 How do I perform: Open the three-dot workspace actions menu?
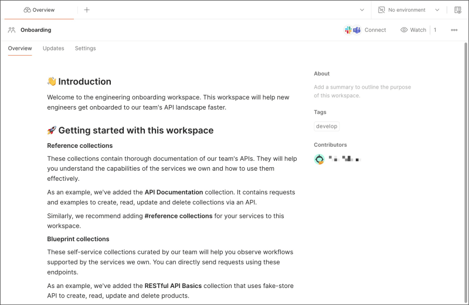(x=454, y=30)
